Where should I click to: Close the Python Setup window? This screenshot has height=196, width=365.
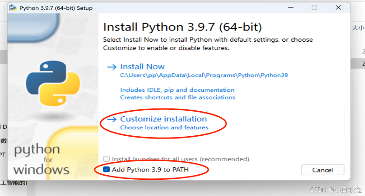coord(338,8)
